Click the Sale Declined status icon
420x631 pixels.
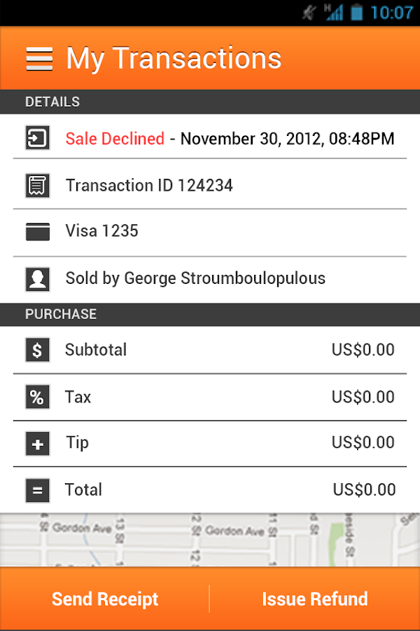coord(37,138)
